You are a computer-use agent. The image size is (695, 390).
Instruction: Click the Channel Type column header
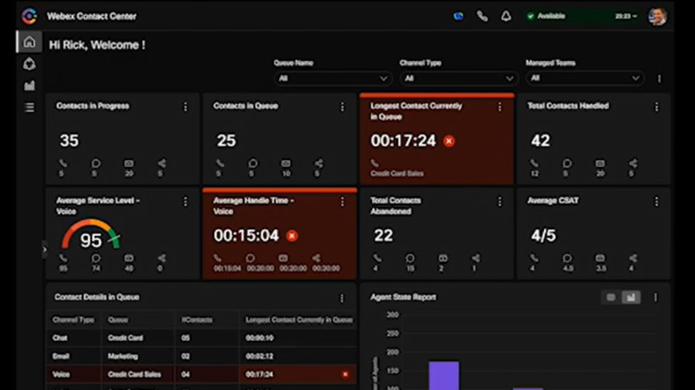pyautogui.click(x=73, y=320)
